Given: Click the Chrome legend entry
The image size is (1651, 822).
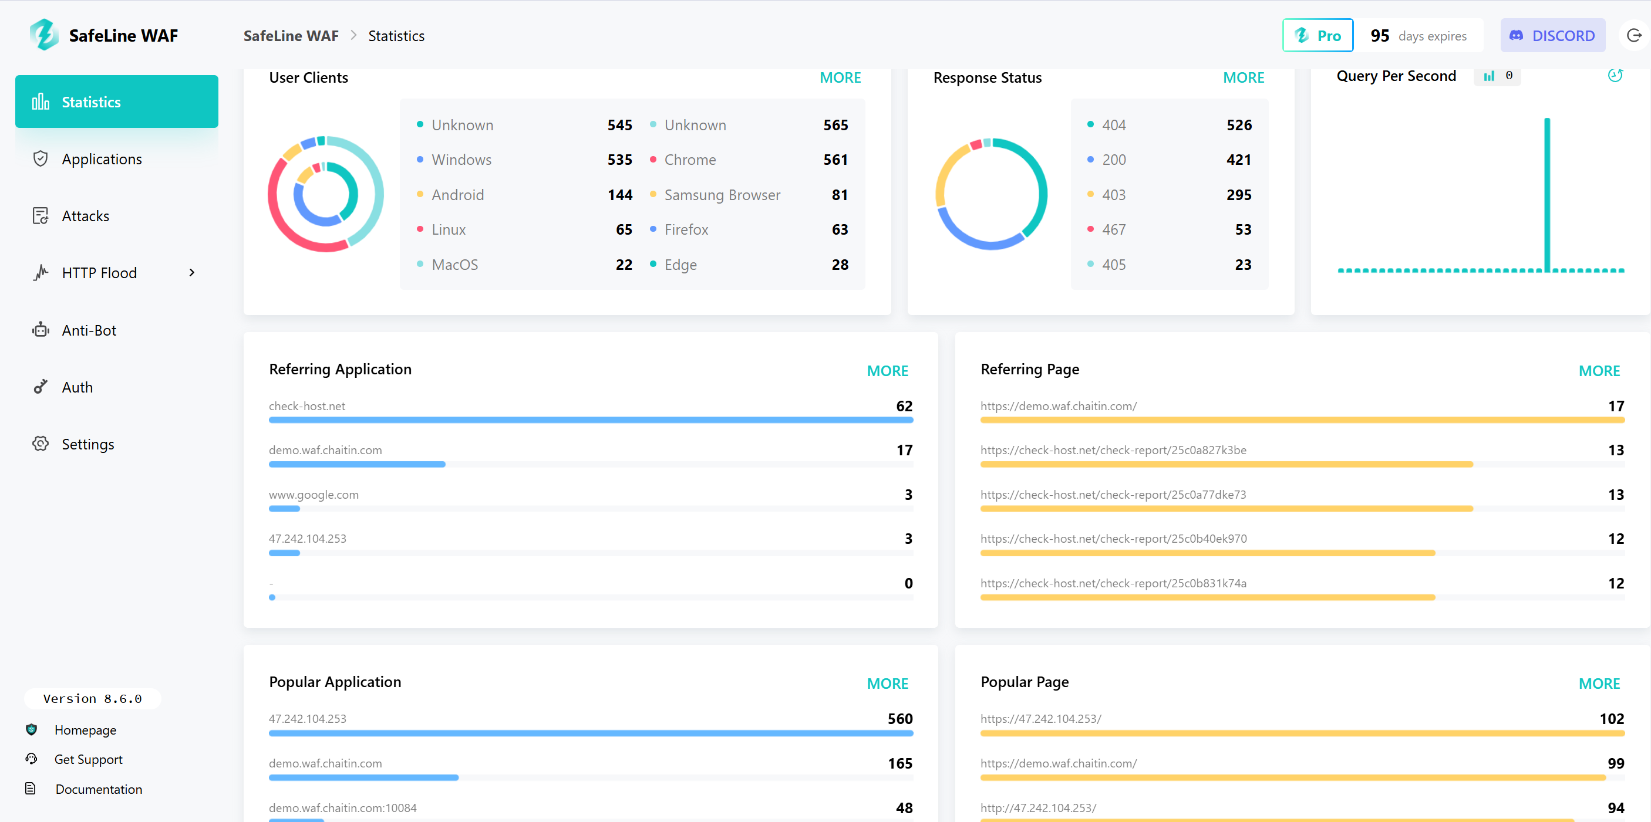Looking at the screenshot, I should click(x=749, y=159).
